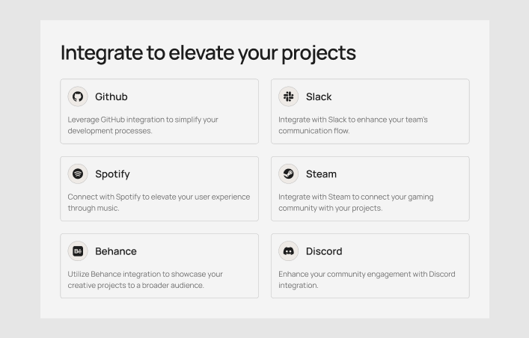Viewport: 529px width, 338px height.
Task: Click the Spotify logo icon
Action: [78, 173]
